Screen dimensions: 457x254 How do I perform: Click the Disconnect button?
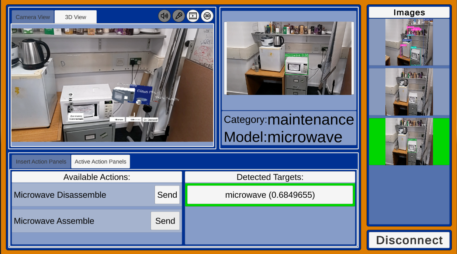pyautogui.click(x=409, y=240)
